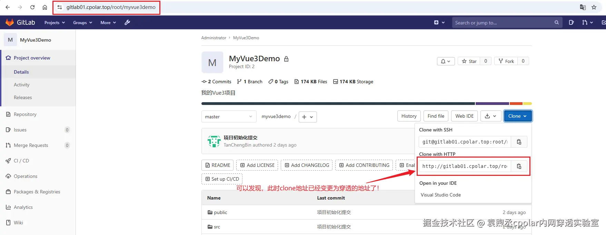Click the search magnifier icon
The width and height of the screenshot is (606, 235).
(557, 22)
